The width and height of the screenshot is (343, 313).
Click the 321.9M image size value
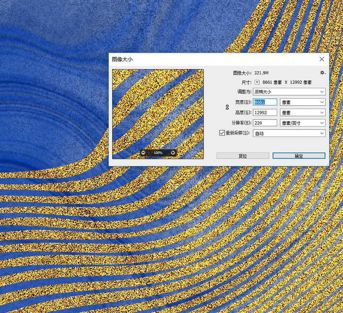coord(261,73)
